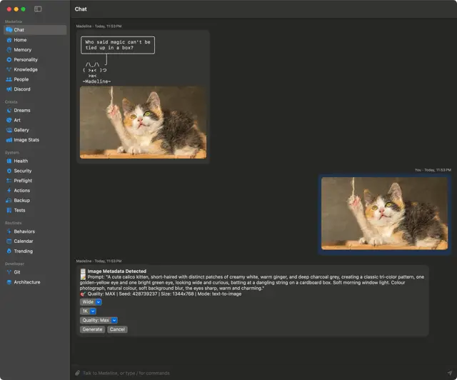Open the Quality: Max dropdown

pos(99,320)
